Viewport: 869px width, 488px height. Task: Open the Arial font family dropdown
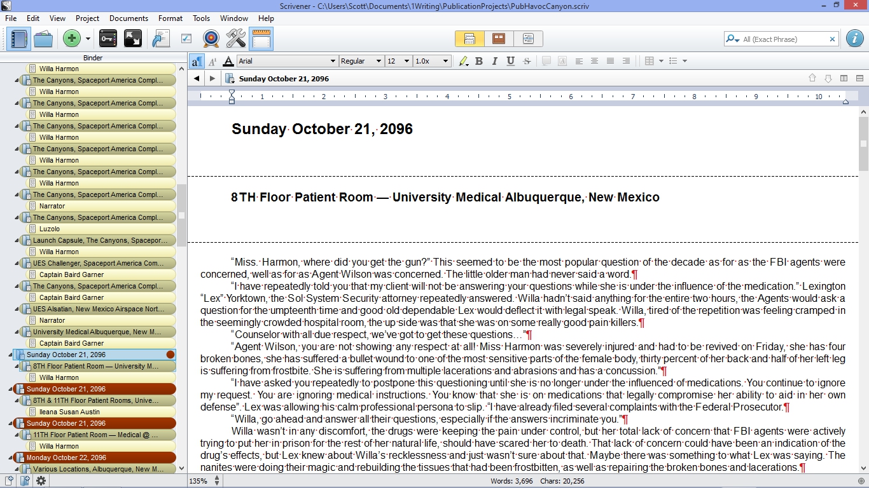(x=287, y=61)
